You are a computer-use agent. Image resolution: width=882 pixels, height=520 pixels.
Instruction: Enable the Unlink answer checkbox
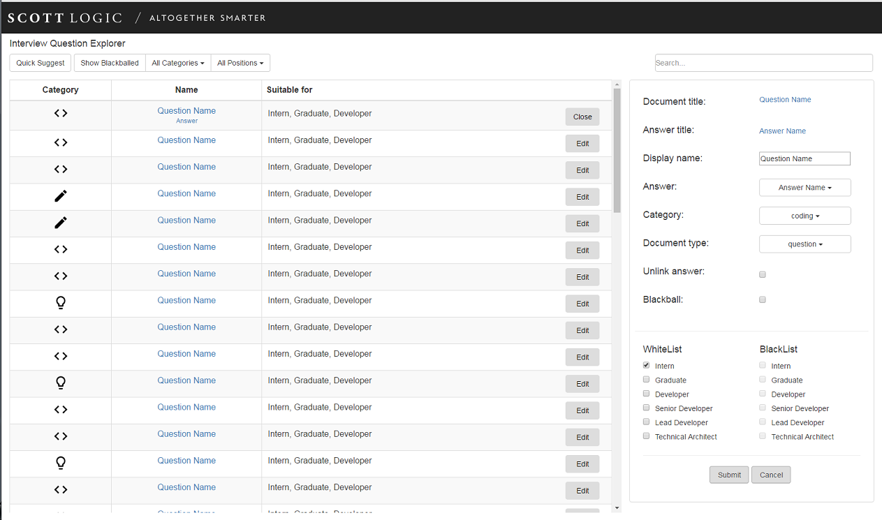[763, 274]
